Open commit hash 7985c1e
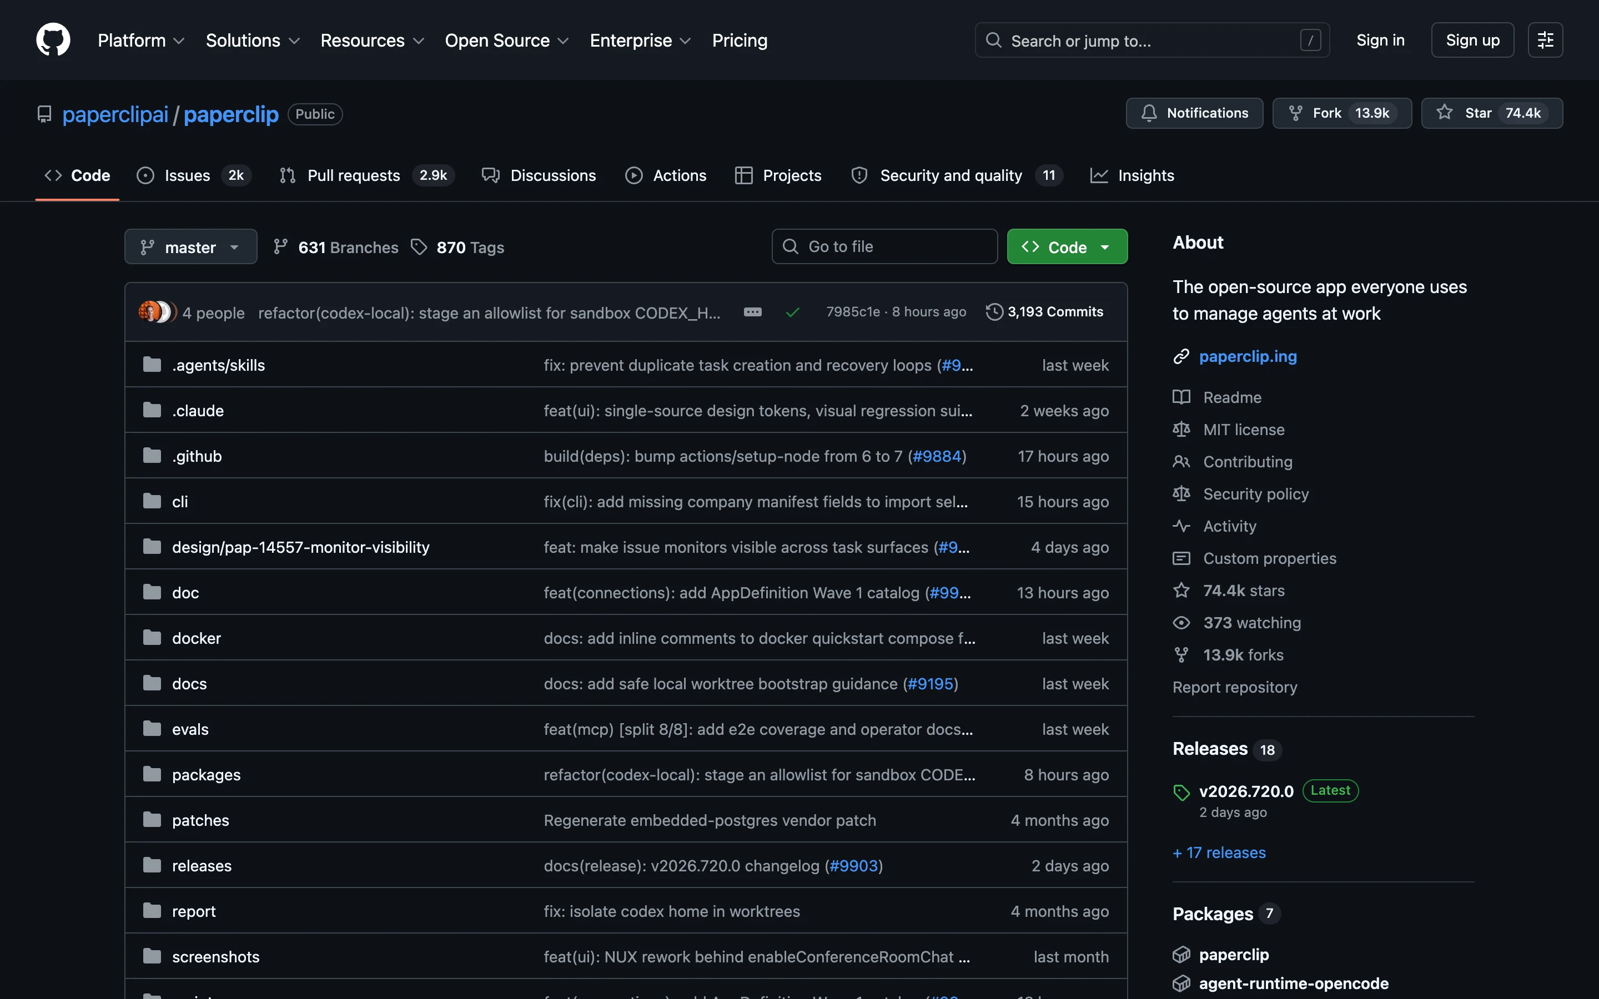This screenshot has width=1599, height=999. pos(852,312)
